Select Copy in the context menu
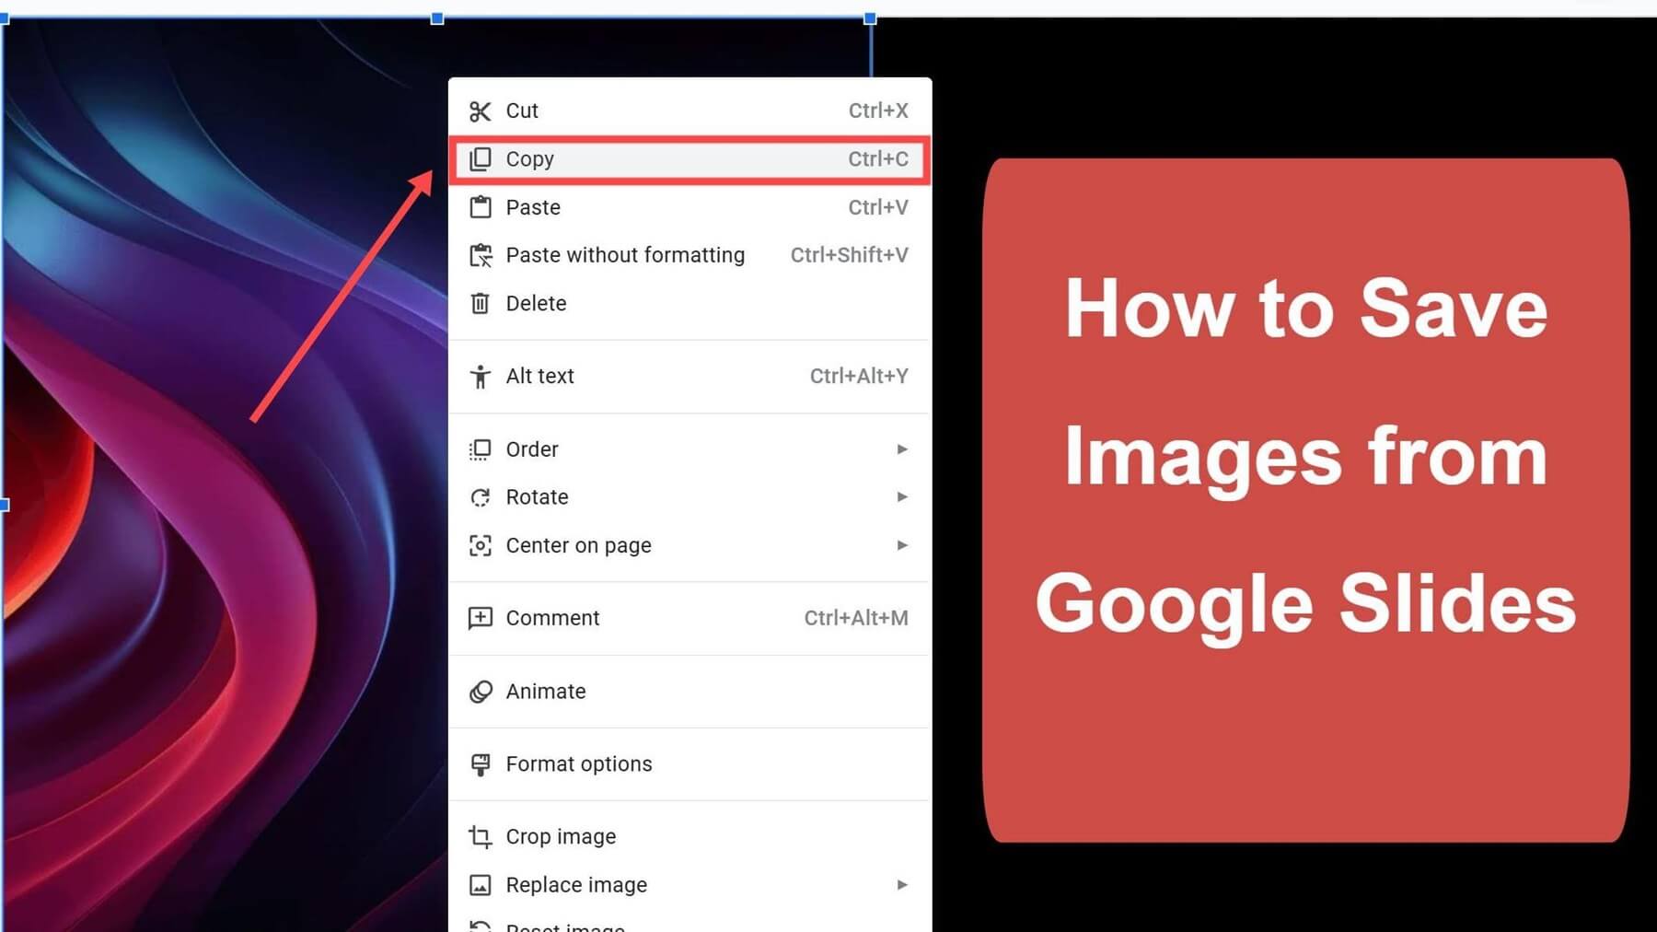The image size is (1657, 932). point(689,159)
